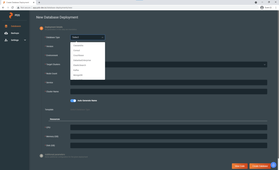
Task: Click 'Select Database Type' template placeholder
Action: tap(80, 110)
